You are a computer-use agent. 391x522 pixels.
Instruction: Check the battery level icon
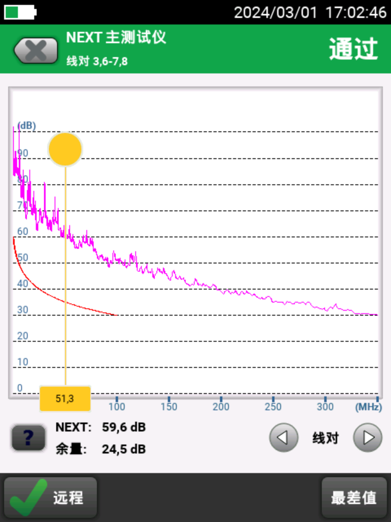coord(20,12)
